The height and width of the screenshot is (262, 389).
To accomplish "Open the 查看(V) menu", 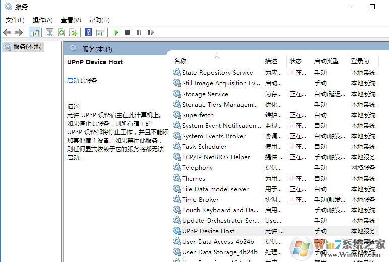I will tap(71, 20).
